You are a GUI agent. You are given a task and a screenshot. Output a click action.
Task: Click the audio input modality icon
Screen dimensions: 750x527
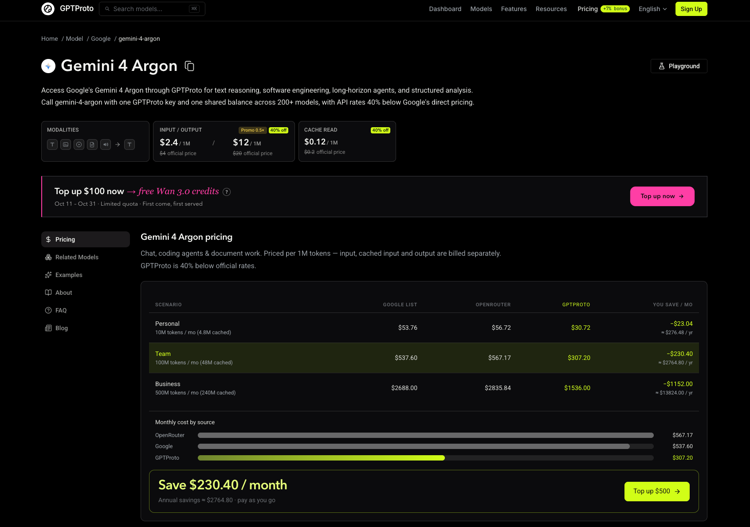coord(106,144)
